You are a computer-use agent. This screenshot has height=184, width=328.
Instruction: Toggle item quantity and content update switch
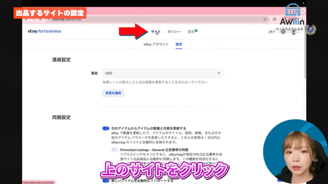point(106,129)
